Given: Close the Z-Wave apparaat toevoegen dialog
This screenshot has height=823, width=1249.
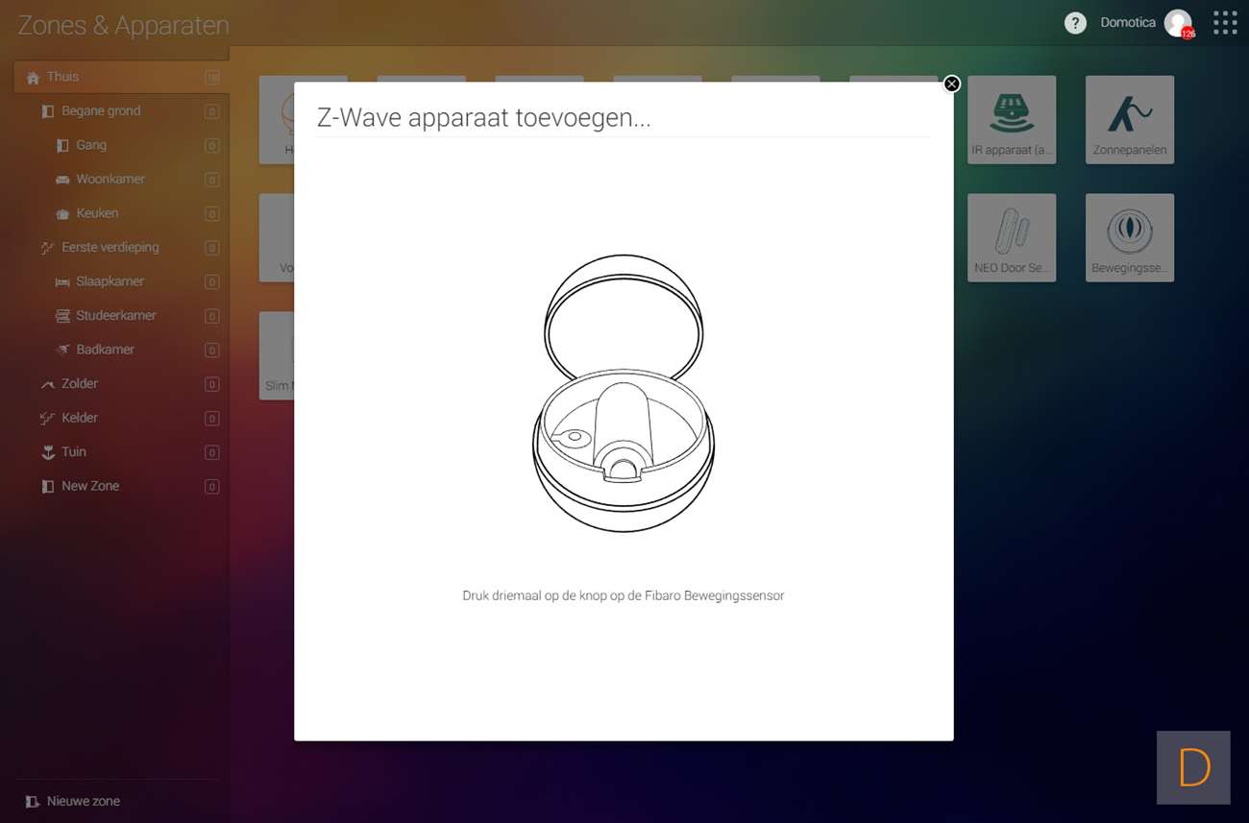Looking at the screenshot, I should point(951,84).
